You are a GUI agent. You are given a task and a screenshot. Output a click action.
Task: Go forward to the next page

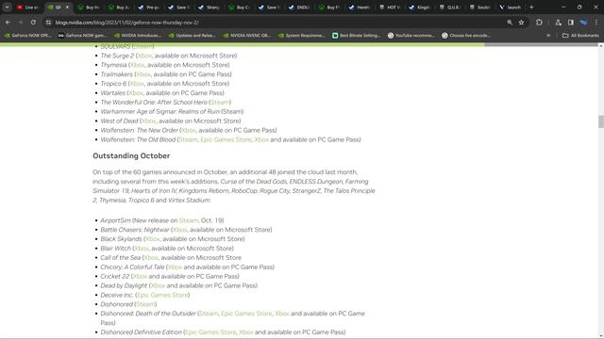21,23
